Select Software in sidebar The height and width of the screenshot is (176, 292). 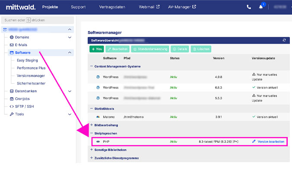coord(22,53)
